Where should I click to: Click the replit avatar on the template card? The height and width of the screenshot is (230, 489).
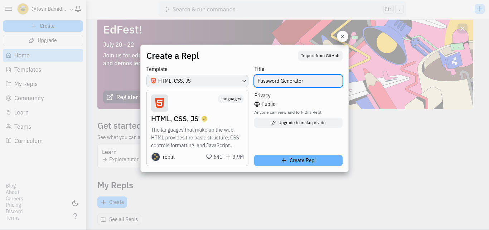click(156, 157)
